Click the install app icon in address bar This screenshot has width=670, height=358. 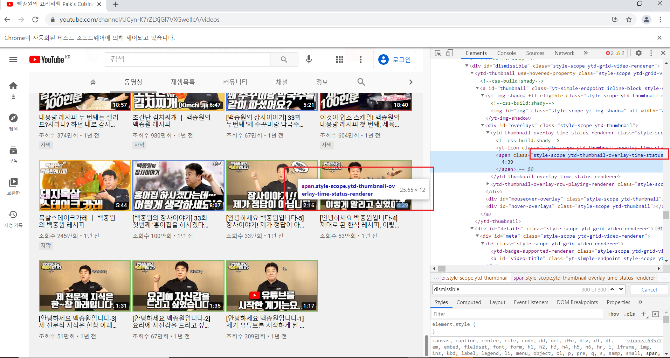615,20
